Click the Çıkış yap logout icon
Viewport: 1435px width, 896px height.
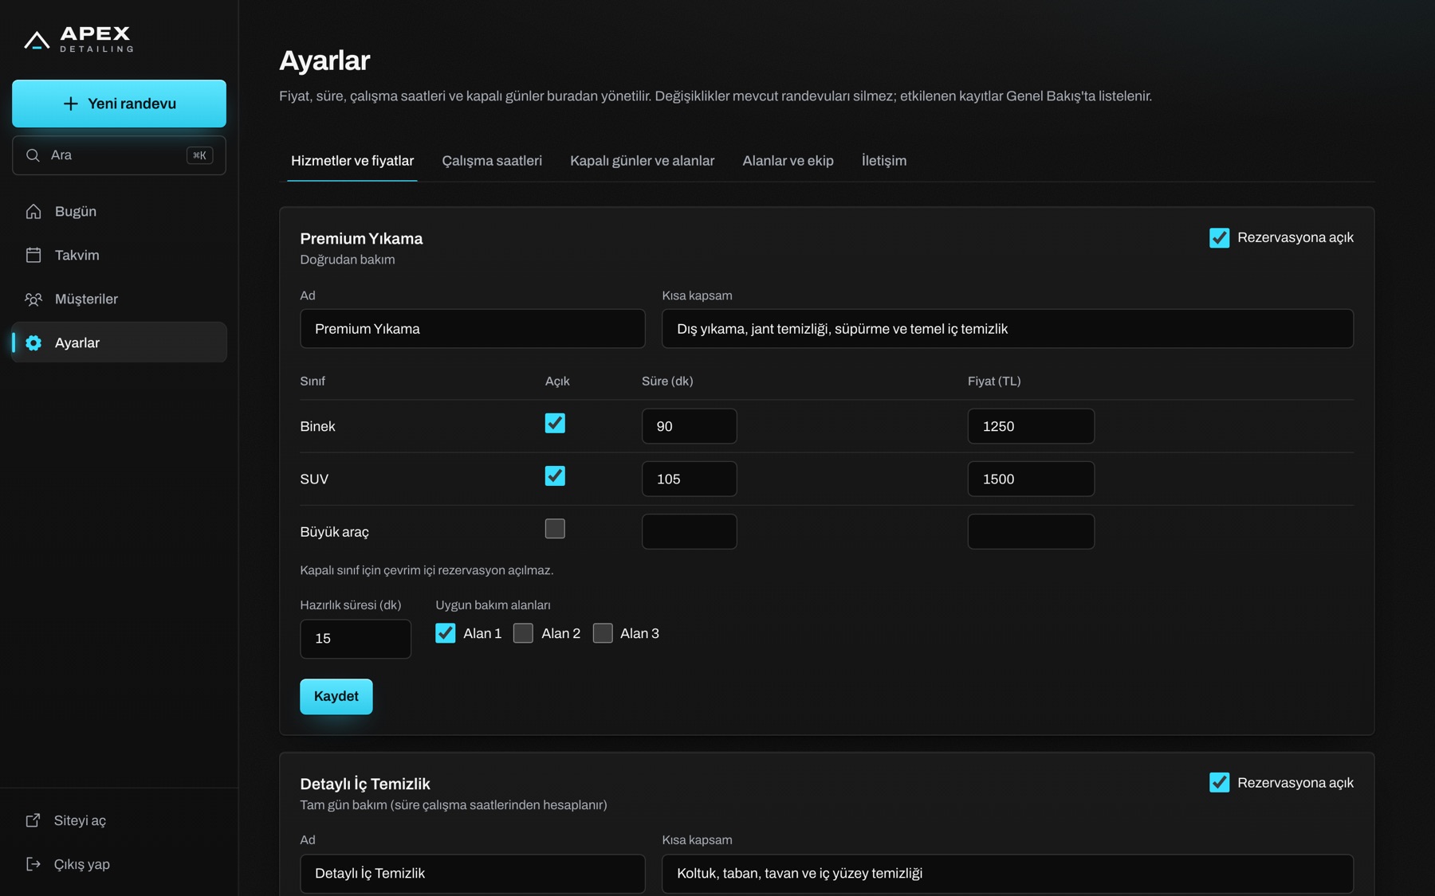33,864
